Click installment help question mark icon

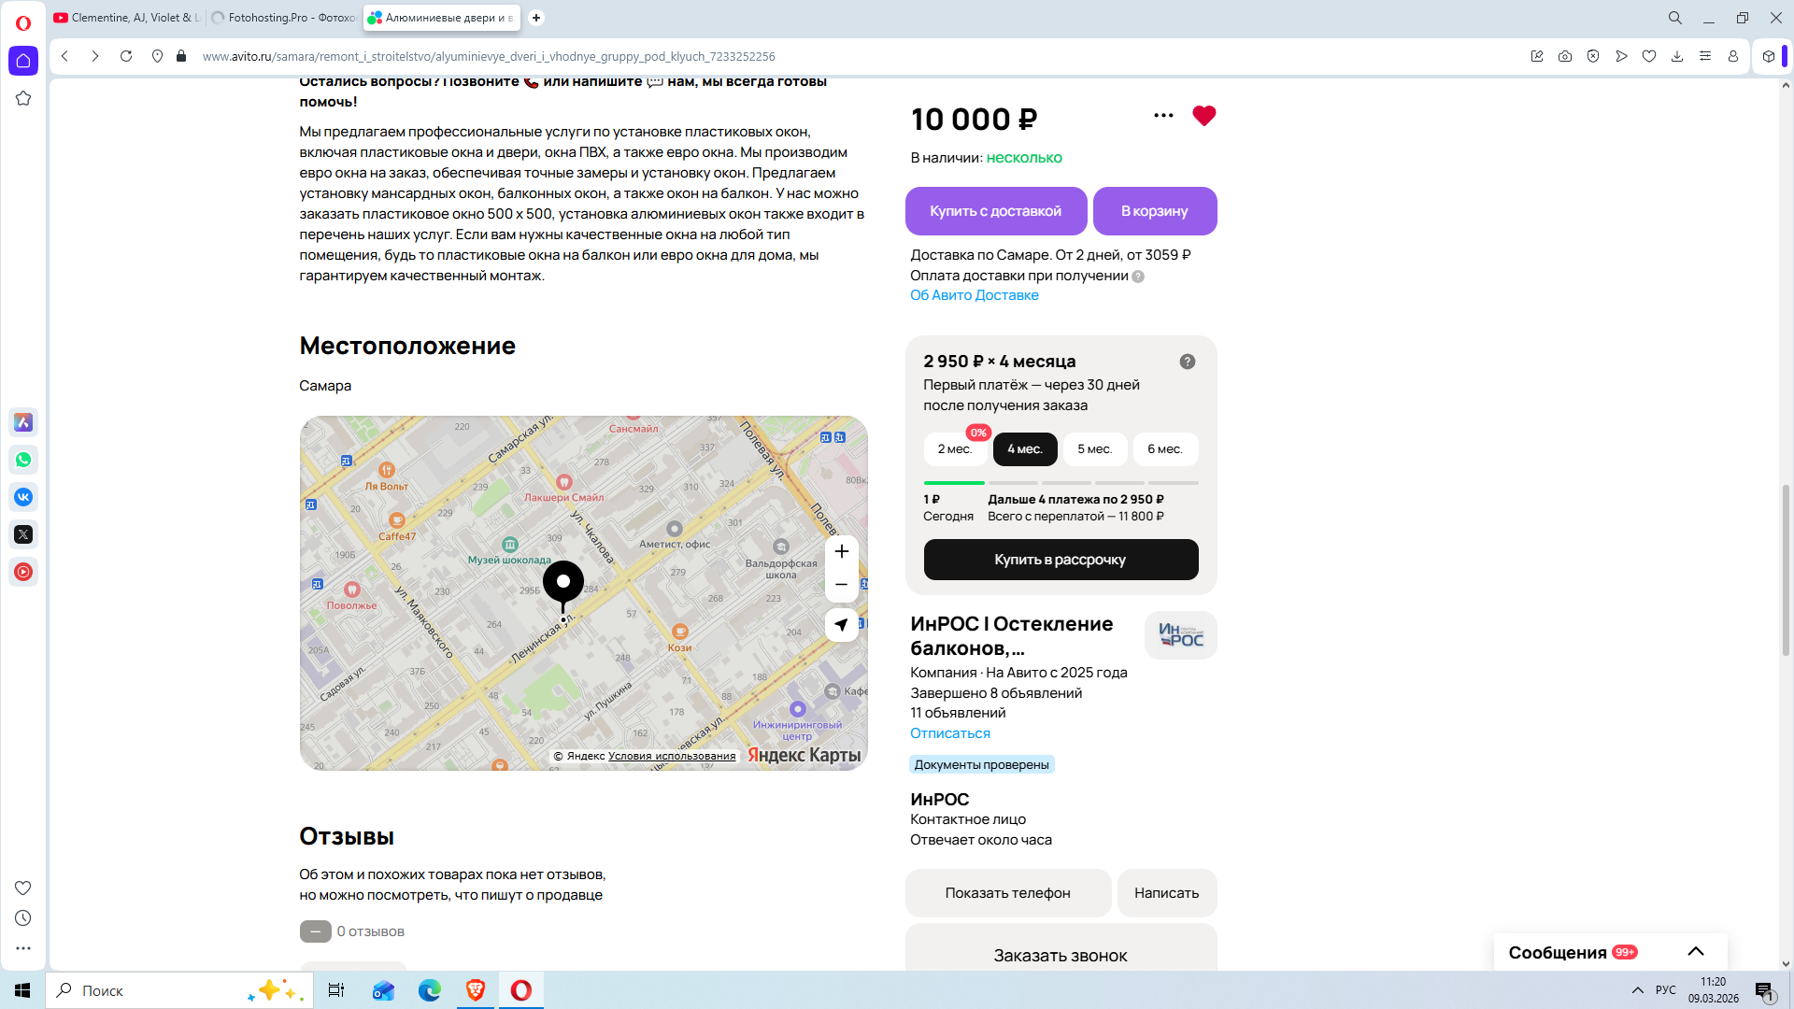click(x=1187, y=362)
